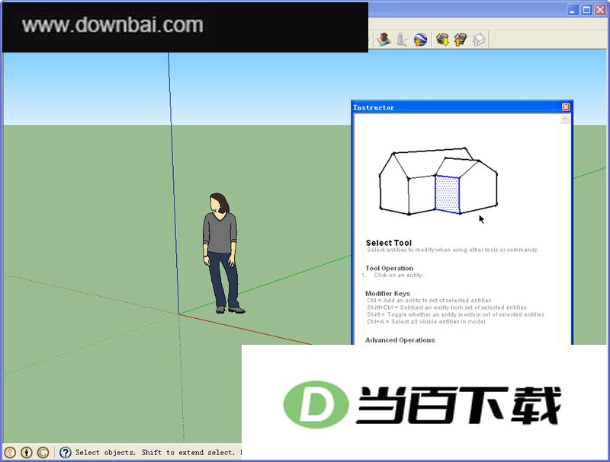The height and width of the screenshot is (462, 610).
Task: Click the 'Advanced Operations' heading
Action: pyautogui.click(x=400, y=340)
